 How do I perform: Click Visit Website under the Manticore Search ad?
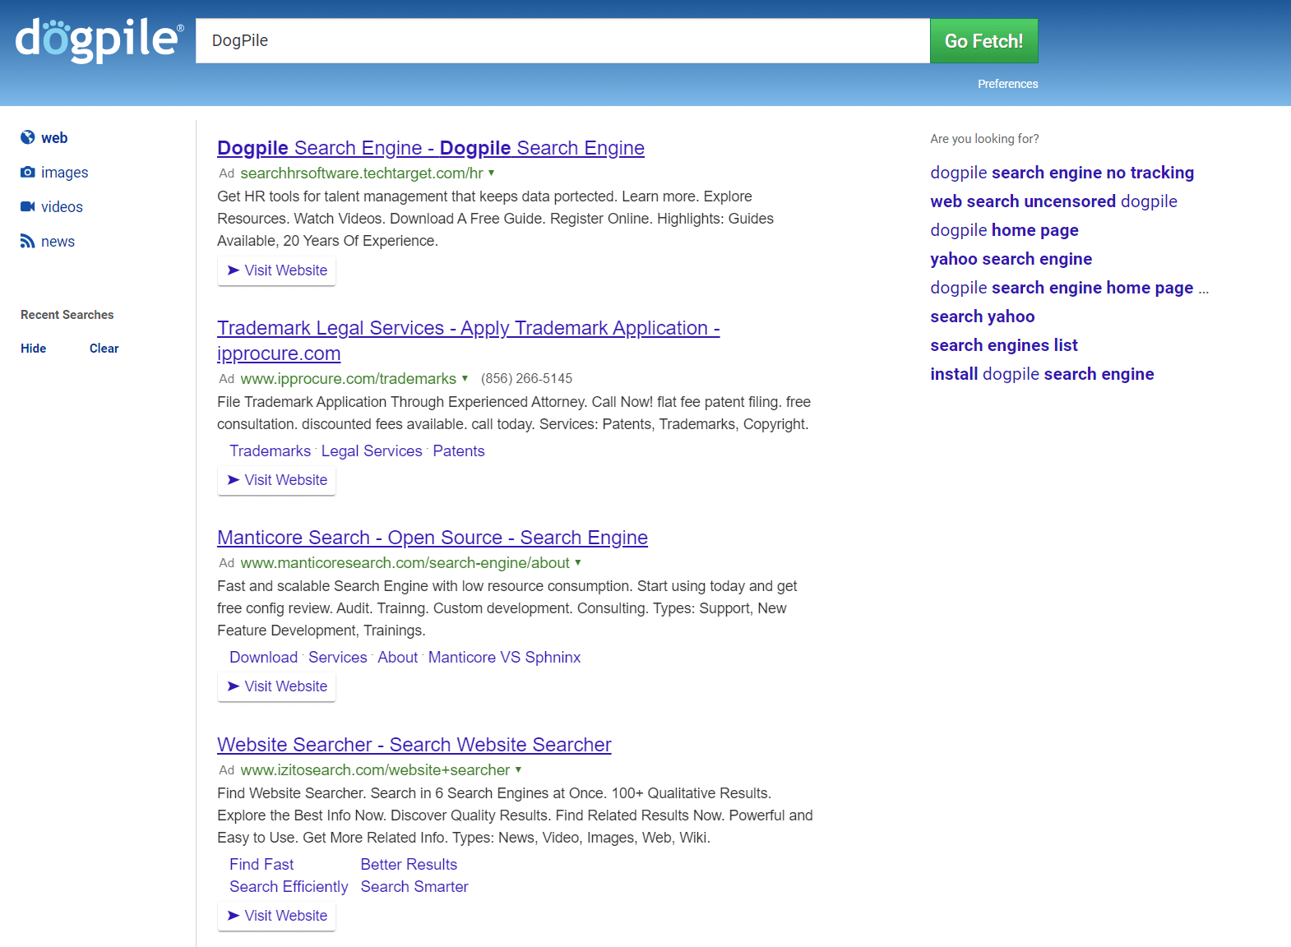[x=276, y=686]
